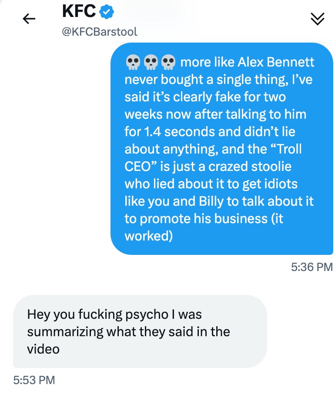Click the double chevron down icon

(318, 18)
